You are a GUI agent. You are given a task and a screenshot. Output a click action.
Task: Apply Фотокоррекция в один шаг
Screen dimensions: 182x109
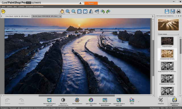coord(49,102)
